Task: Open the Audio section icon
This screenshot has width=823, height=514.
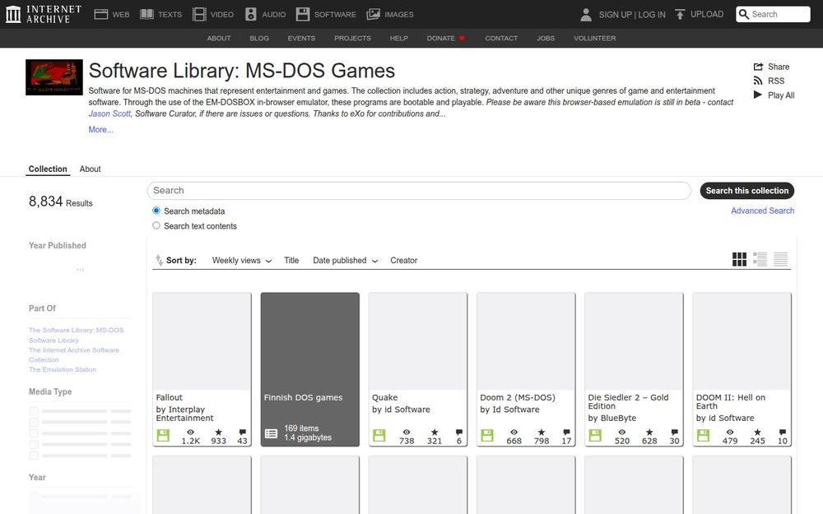Action: [251, 14]
